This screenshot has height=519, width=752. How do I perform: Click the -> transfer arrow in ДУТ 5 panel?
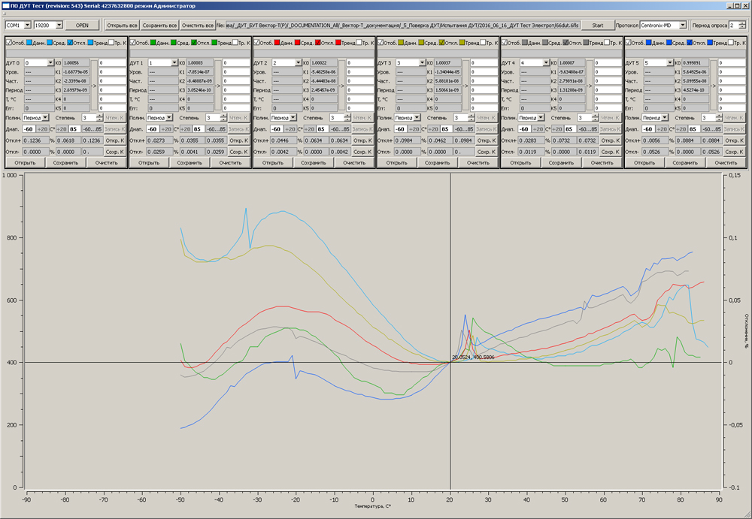(x=713, y=86)
